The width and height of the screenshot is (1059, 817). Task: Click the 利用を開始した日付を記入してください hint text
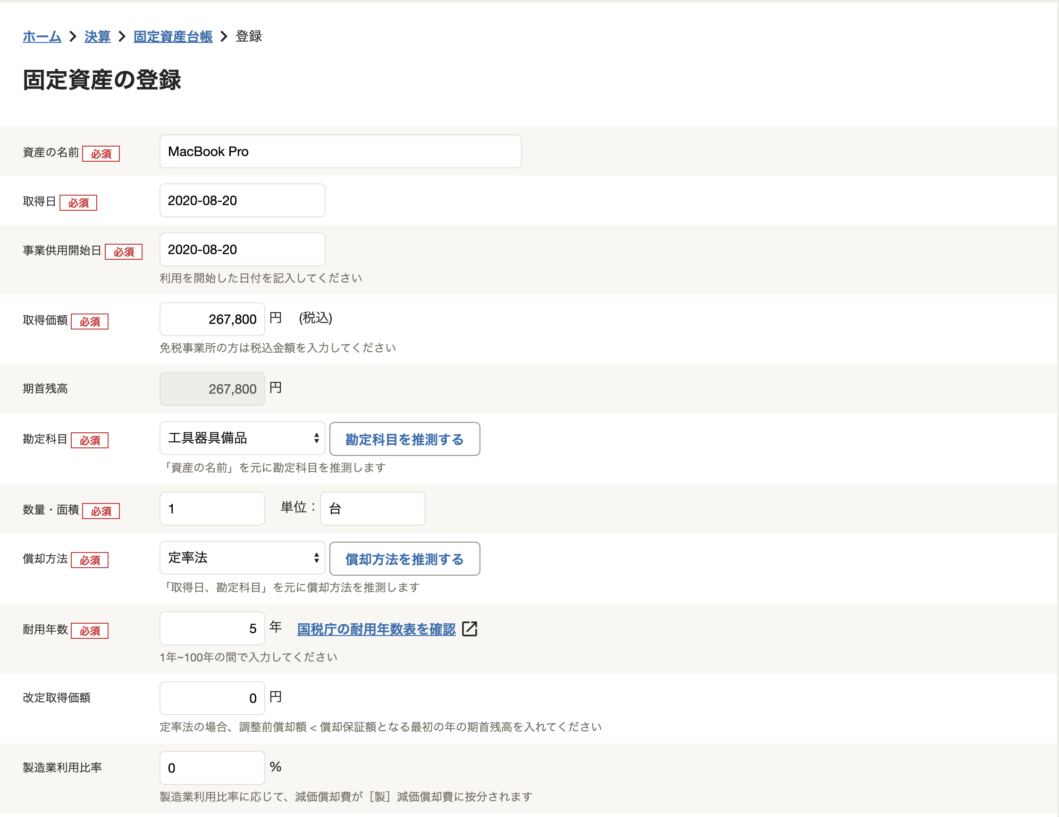[261, 278]
